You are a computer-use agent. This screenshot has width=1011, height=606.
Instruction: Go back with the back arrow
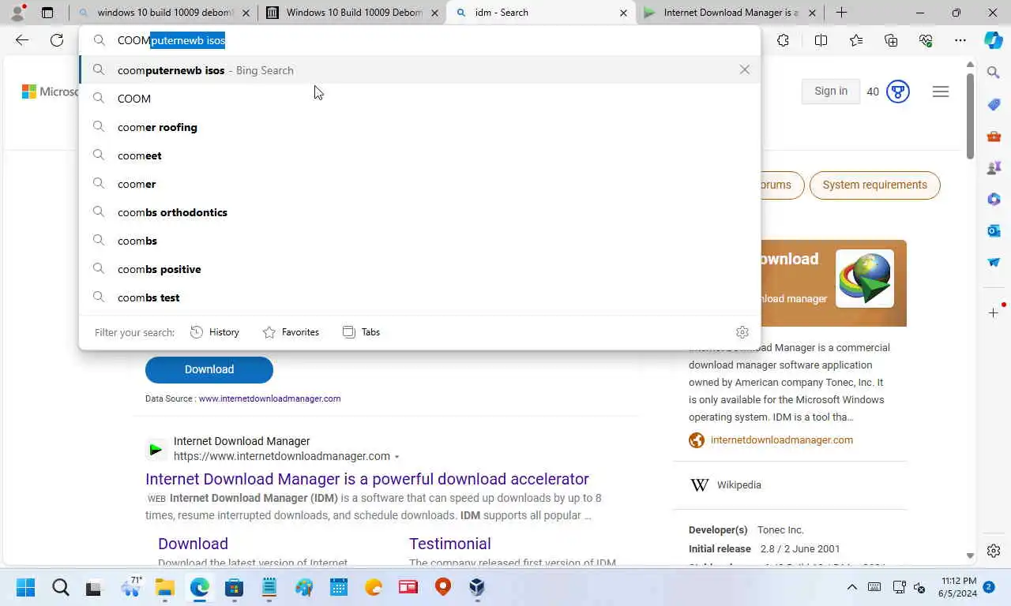coord(22,40)
